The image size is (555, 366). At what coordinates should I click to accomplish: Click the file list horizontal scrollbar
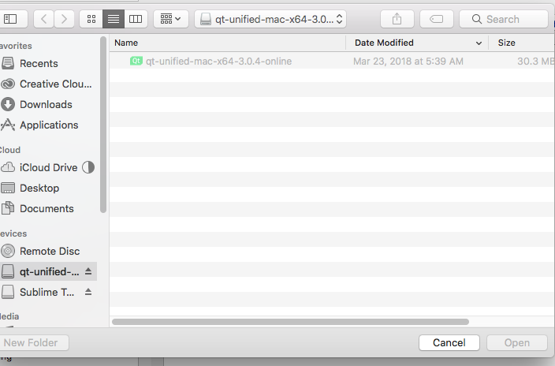click(x=291, y=322)
